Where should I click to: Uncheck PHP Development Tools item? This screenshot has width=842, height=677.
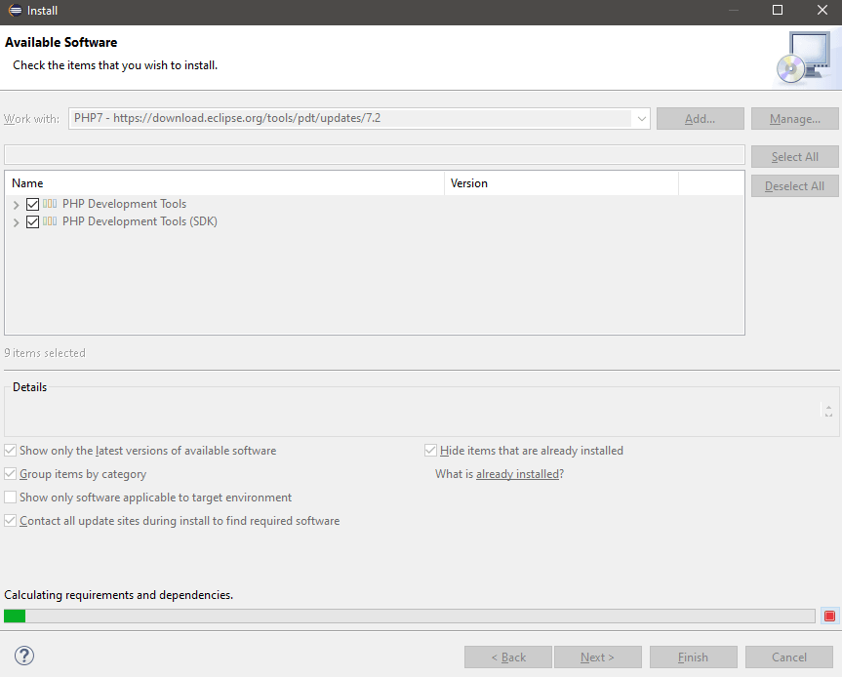[x=32, y=204]
